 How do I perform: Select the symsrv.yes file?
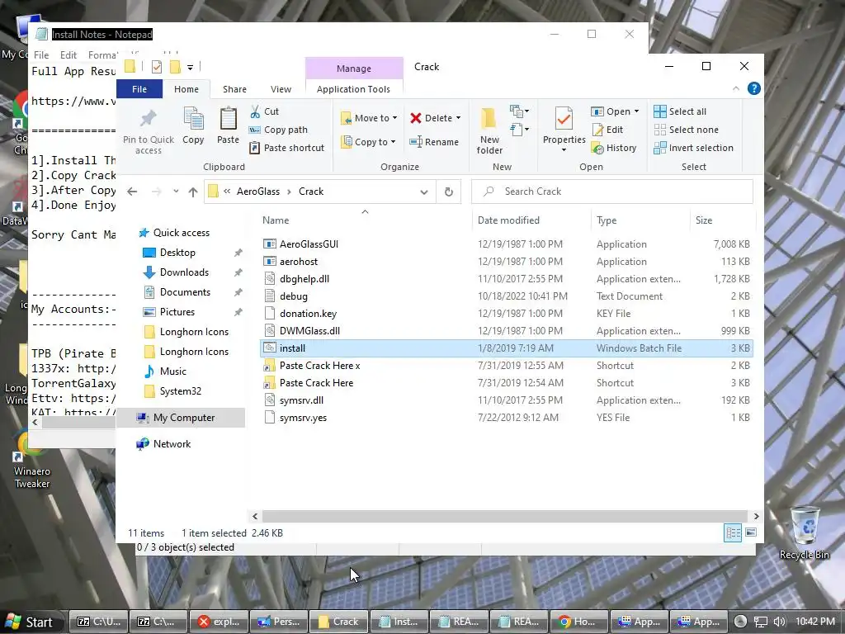[x=303, y=417]
